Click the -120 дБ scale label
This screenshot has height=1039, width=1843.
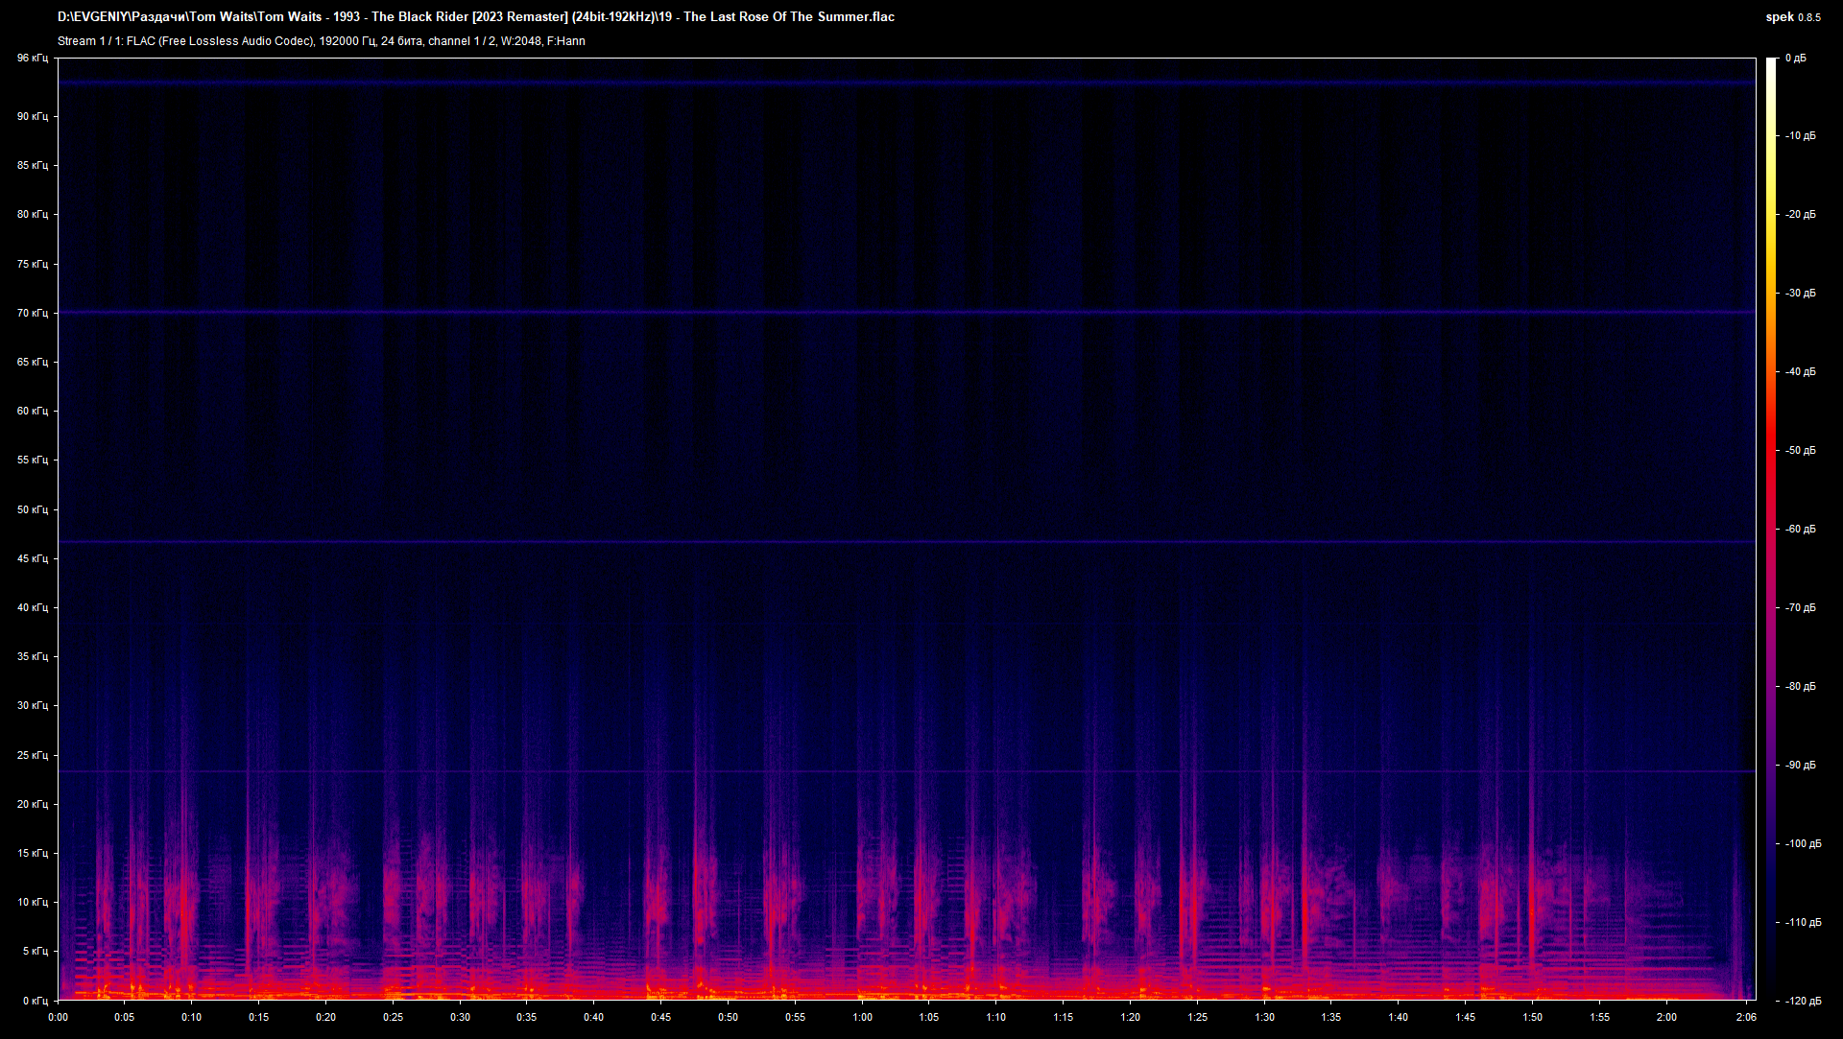[1804, 1001]
